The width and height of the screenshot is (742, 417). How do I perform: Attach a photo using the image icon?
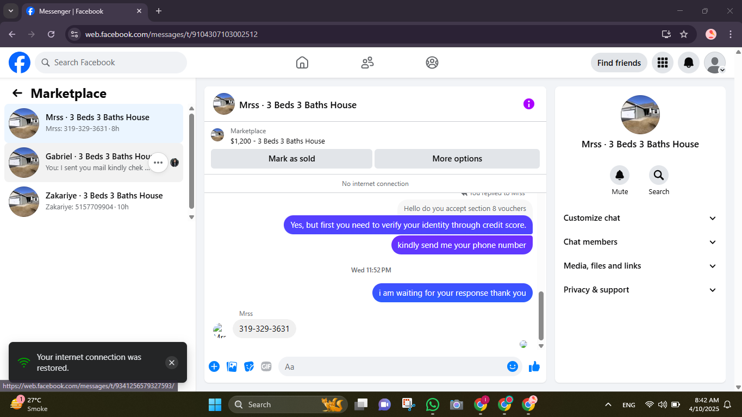point(232,366)
